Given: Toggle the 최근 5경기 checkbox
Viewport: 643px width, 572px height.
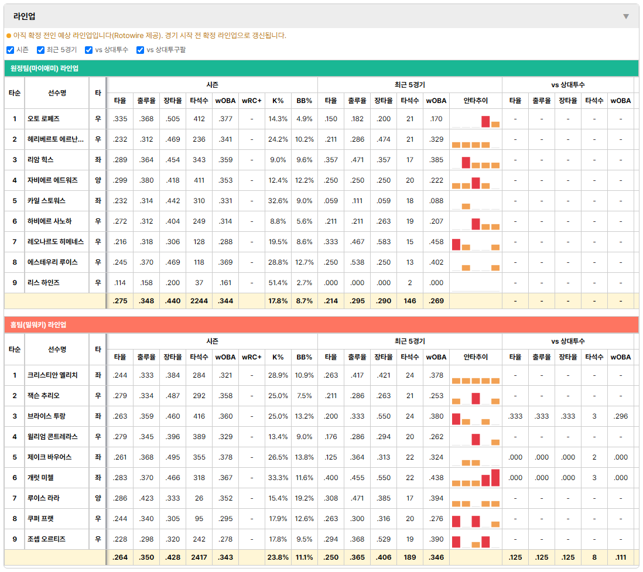Looking at the screenshot, I should coord(40,50).
